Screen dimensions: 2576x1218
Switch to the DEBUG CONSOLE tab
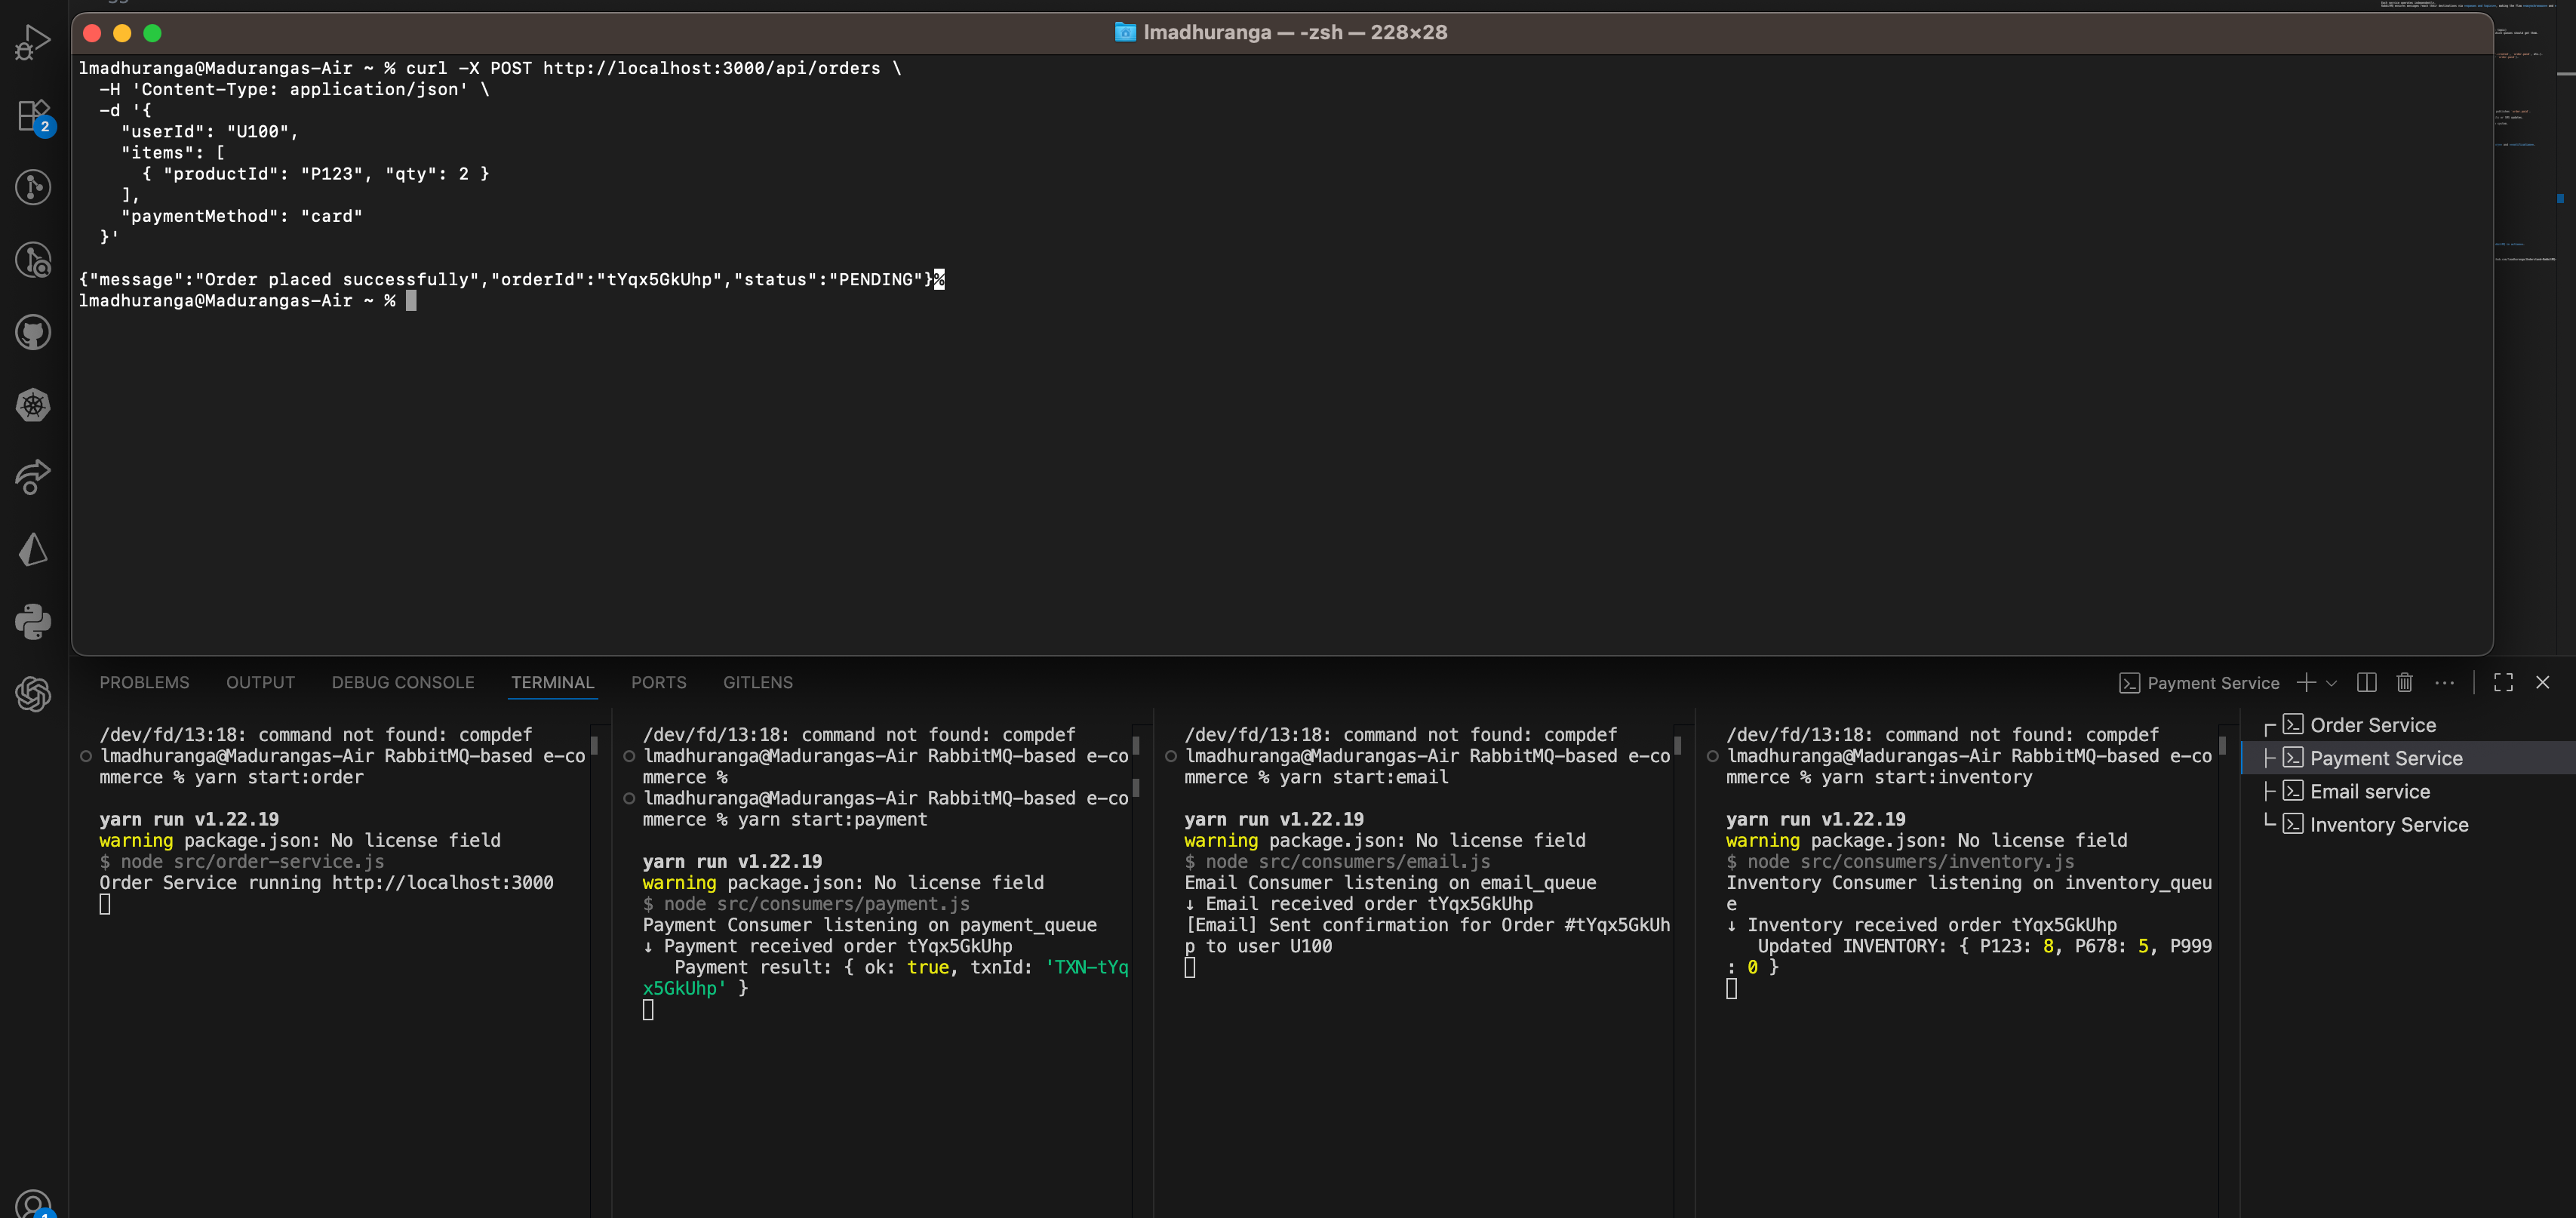coord(403,682)
